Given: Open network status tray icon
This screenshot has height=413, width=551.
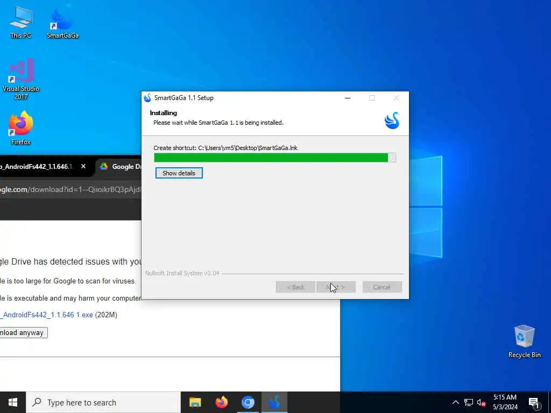Looking at the screenshot, I should 469,402.
